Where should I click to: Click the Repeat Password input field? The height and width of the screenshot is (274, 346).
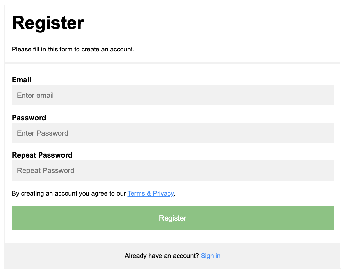tap(173, 170)
